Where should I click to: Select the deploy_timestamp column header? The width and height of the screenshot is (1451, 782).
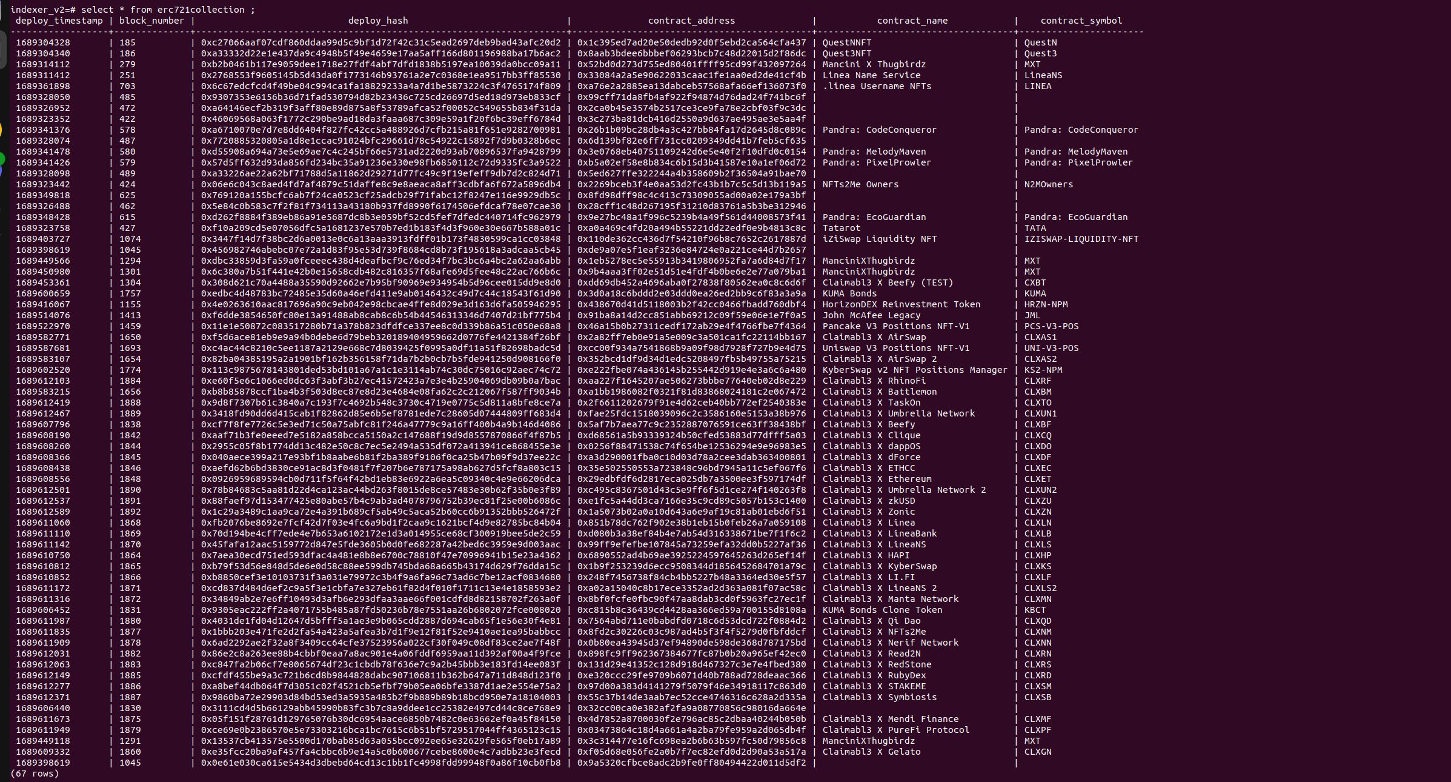[59, 21]
